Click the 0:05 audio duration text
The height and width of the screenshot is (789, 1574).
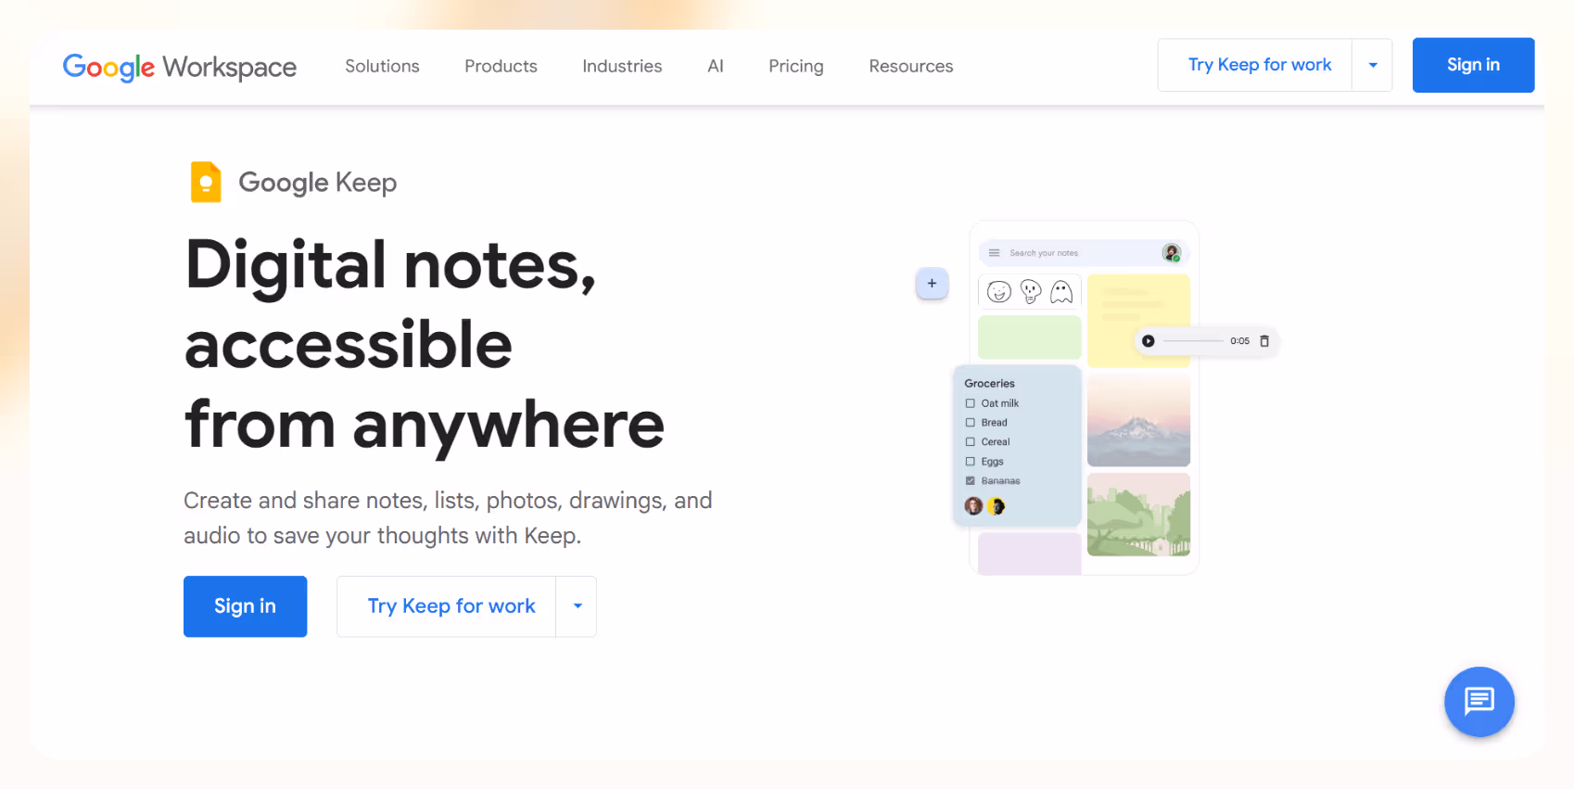pyautogui.click(x=1240, y=341)
